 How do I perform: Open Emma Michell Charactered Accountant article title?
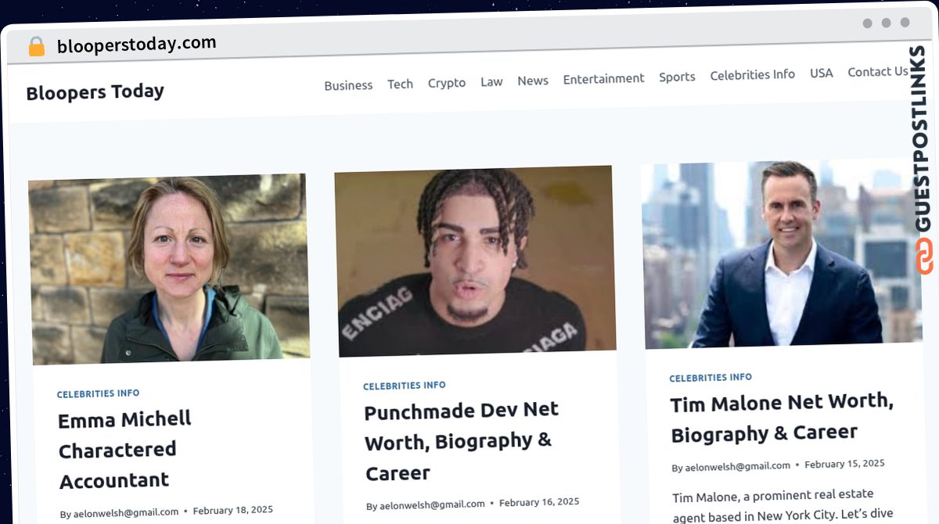point(125,450)
